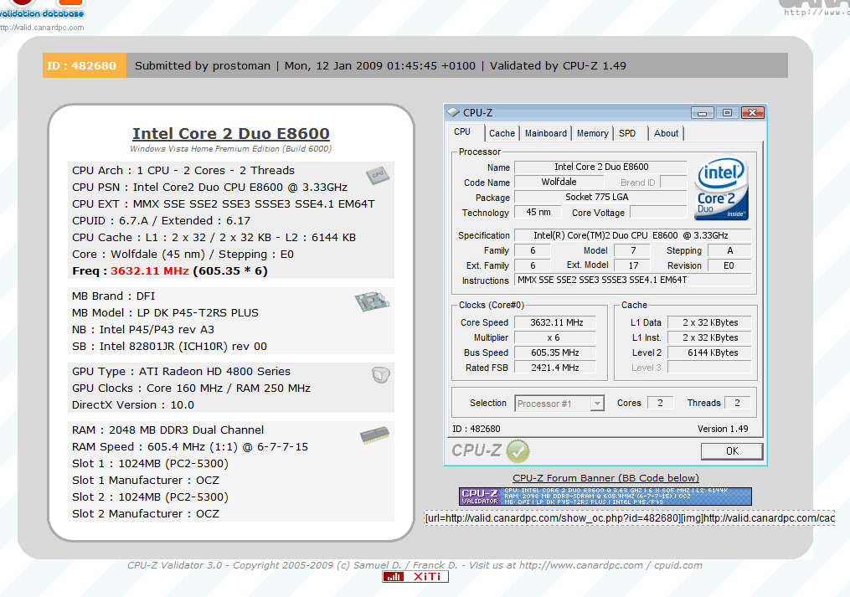This screenshot has width=850, height=597.
Task: Click the Multiplier value x 6
Action: 555,337
